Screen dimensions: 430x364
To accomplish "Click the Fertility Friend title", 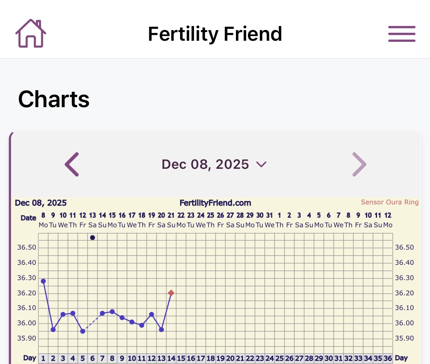I will (x=215, y=34).
